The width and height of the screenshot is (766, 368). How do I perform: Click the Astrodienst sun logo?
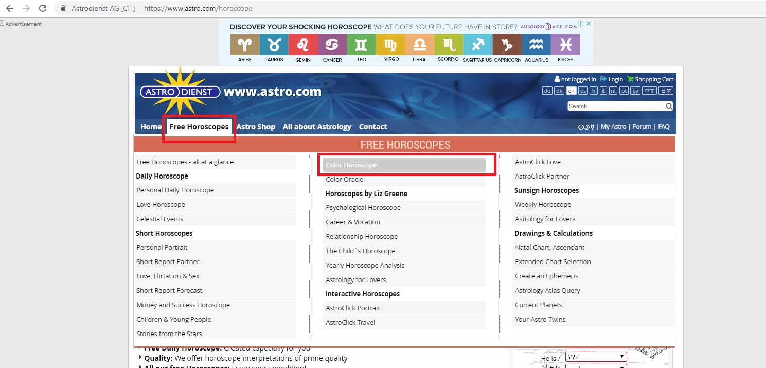(x=180, y=92)
